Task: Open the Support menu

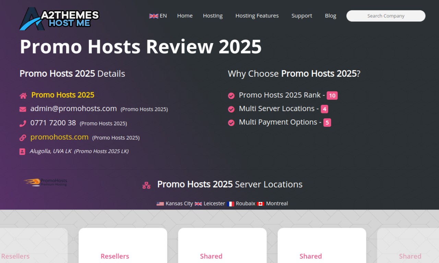Action: [x=302, y=16]
